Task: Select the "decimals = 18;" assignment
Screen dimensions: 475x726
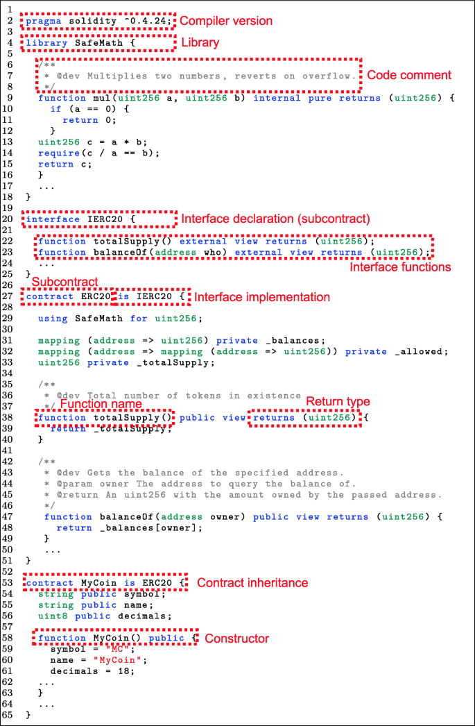Action: point(92,671)
